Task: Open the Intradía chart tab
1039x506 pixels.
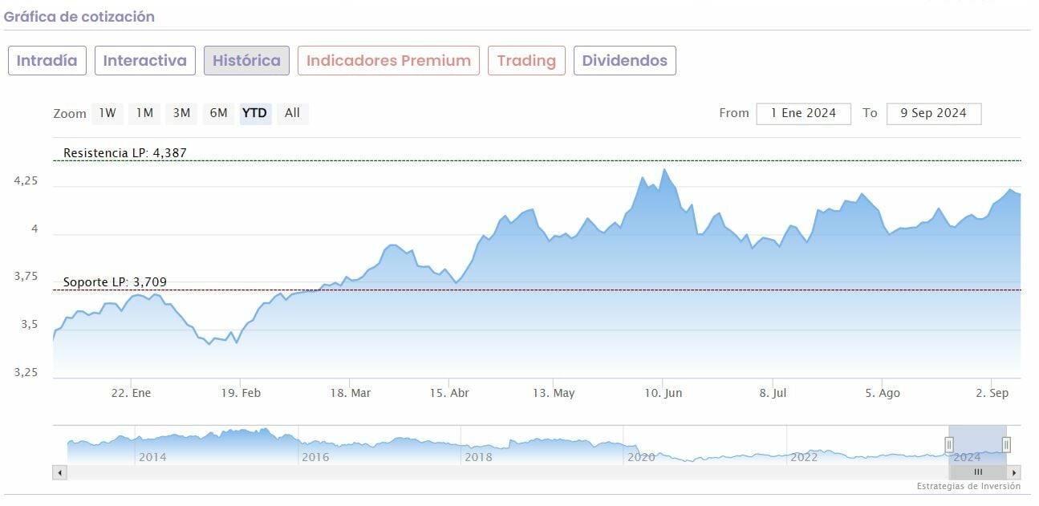Action: coord(47,61)
